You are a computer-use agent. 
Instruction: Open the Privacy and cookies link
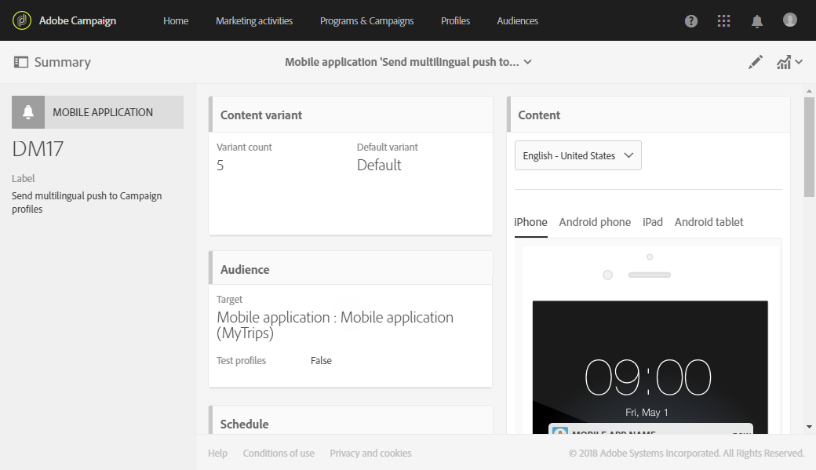click(x=370, y=454)
